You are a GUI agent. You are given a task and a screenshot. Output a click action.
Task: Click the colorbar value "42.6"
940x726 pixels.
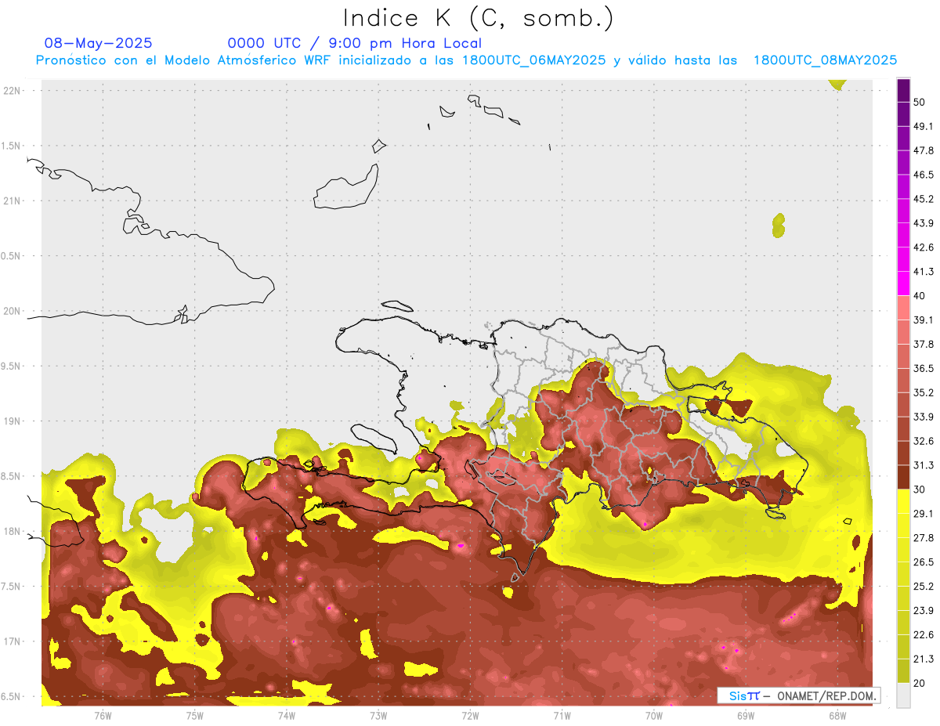tap(923, 247)
